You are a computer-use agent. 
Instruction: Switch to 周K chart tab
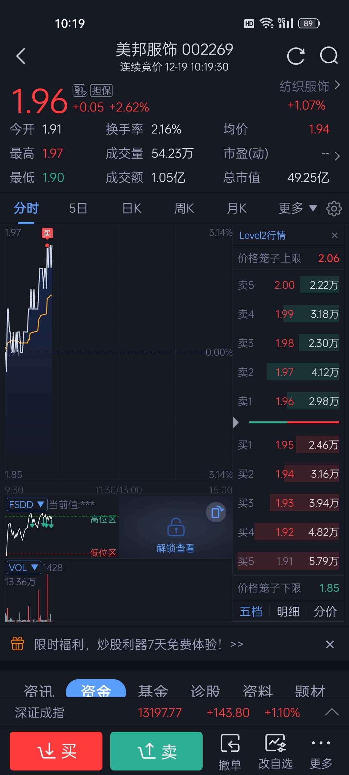point(184,208)
